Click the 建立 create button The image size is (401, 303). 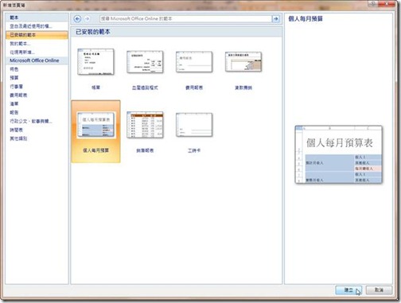click(x=348, y=290)
